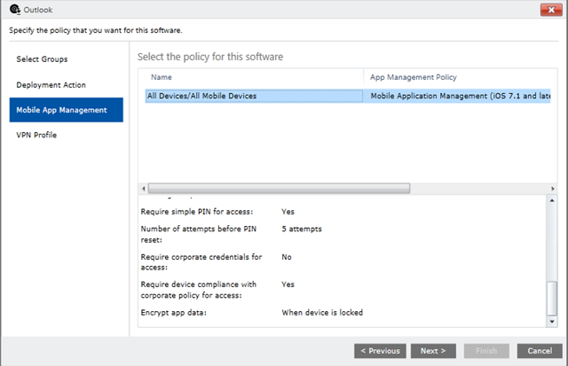Click the horizontal scrollbar left arrow

point(144,189)
